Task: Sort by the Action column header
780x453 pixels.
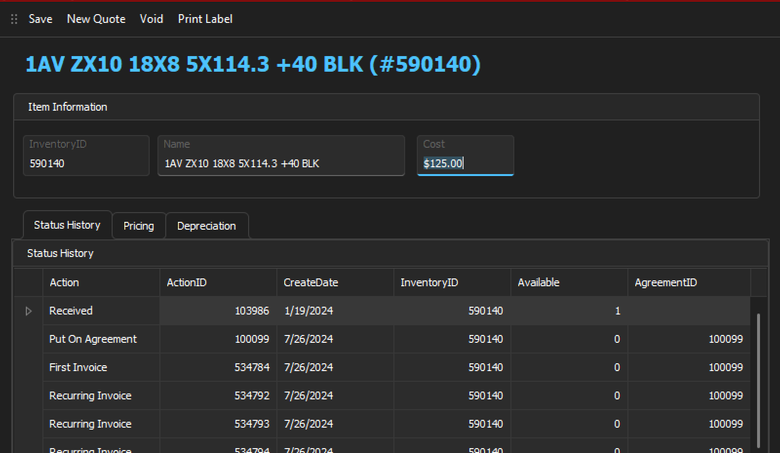Action: coord(101,282)
